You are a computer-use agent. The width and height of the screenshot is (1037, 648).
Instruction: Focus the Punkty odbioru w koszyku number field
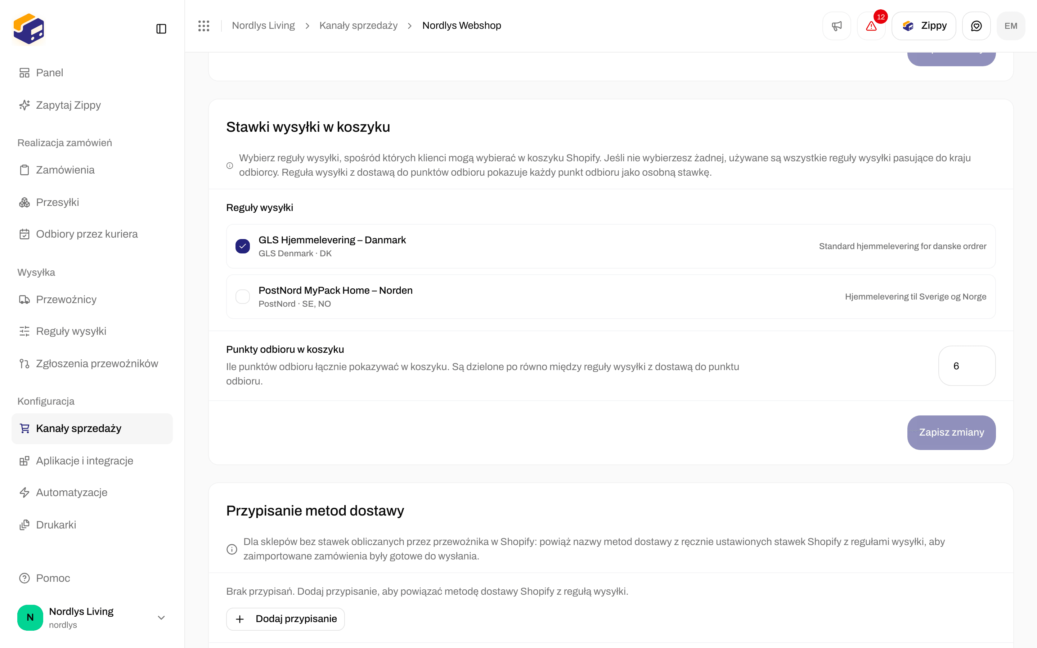967,365
